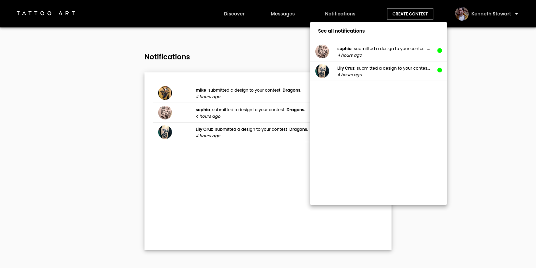The height and width of the screenshot is (268, 536).
Task: Click mike's name in the notifications list
Action: click(201, 90)
